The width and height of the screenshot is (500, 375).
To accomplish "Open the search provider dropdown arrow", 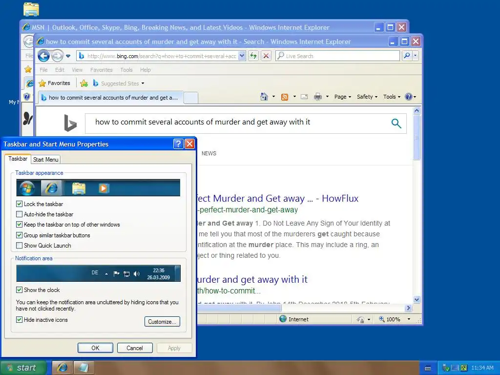I will coord(415,56).
